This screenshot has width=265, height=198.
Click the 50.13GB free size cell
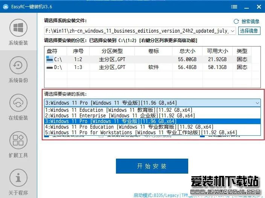pyautogui.click(x=217, y=67)
